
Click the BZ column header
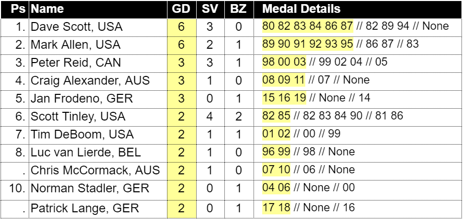click(238, 9)
